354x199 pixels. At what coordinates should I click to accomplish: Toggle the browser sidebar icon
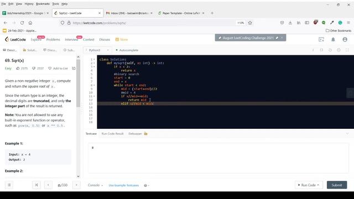point(307,23)
